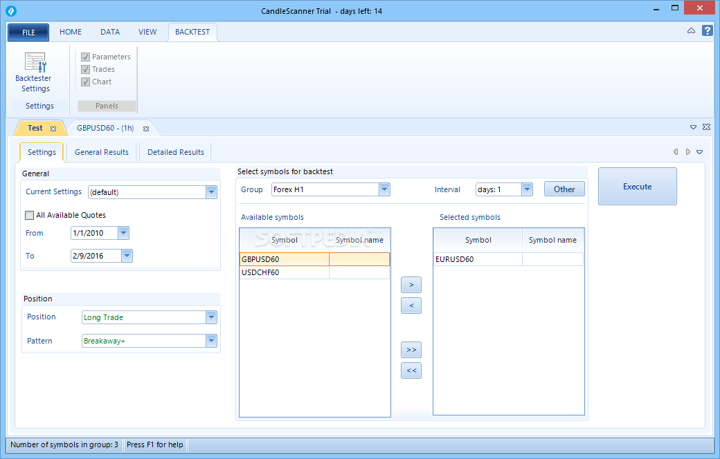Close the Test document tab

click(53, 129)
